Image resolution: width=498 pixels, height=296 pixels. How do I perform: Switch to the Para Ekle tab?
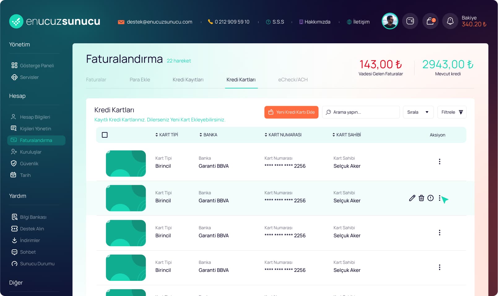(140, 79)
